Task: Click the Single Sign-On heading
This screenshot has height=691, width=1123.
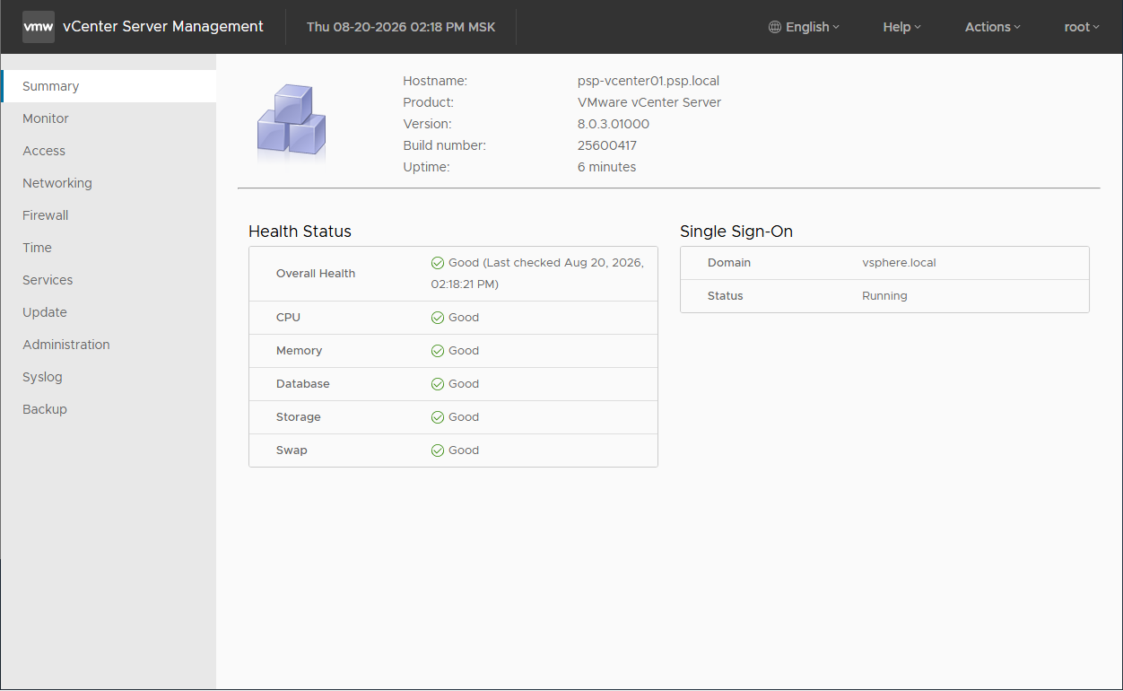Action: pyautogui.click(x=736, y=232)
